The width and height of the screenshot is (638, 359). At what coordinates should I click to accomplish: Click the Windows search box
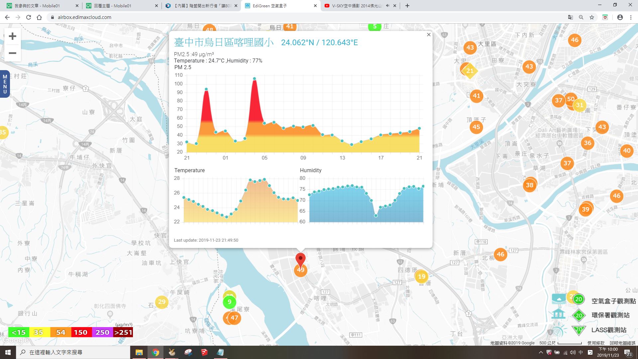pos(73,352)
